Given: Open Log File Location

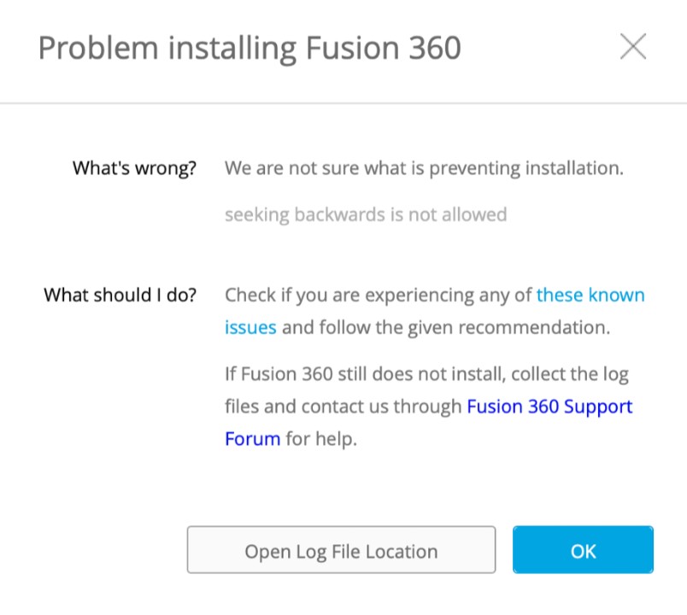Looking at the screenshot, I should [341, 550].
